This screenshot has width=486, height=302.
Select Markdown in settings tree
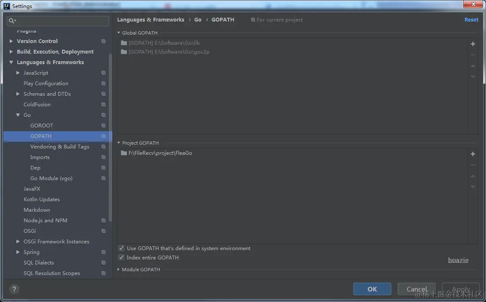[x=37, y=210]
